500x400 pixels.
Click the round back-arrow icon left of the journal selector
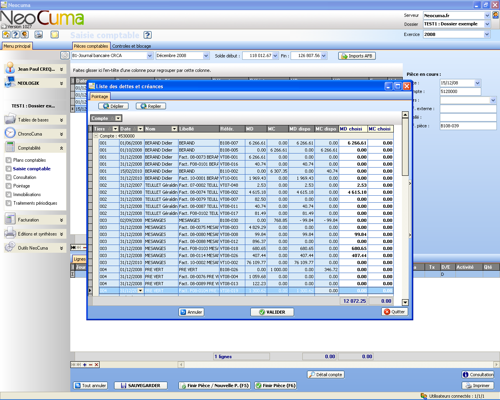[x=65, y=55]
